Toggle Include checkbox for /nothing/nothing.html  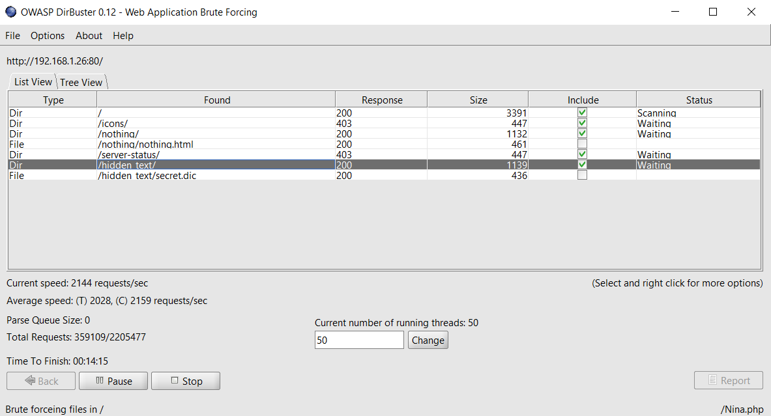tap(582, 144)
